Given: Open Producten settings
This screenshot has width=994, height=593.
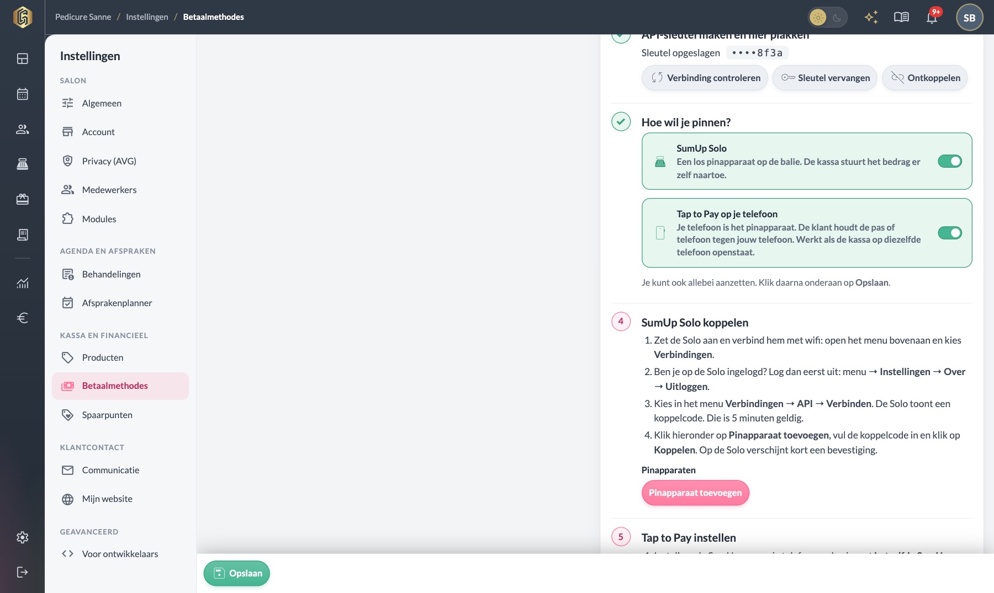Looking at the screenshot, I should coord(120,357).
